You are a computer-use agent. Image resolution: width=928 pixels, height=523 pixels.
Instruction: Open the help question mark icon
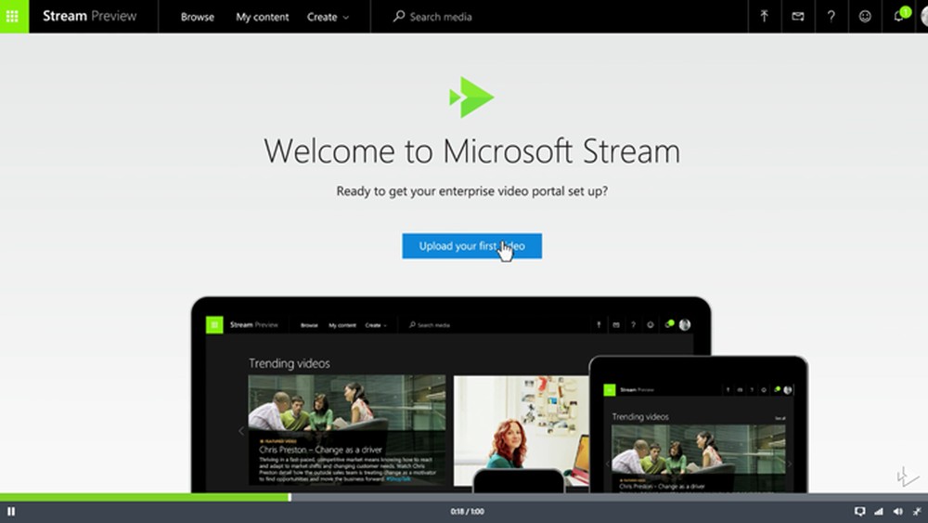831,17
